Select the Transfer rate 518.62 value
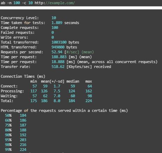 coord(58,67)
